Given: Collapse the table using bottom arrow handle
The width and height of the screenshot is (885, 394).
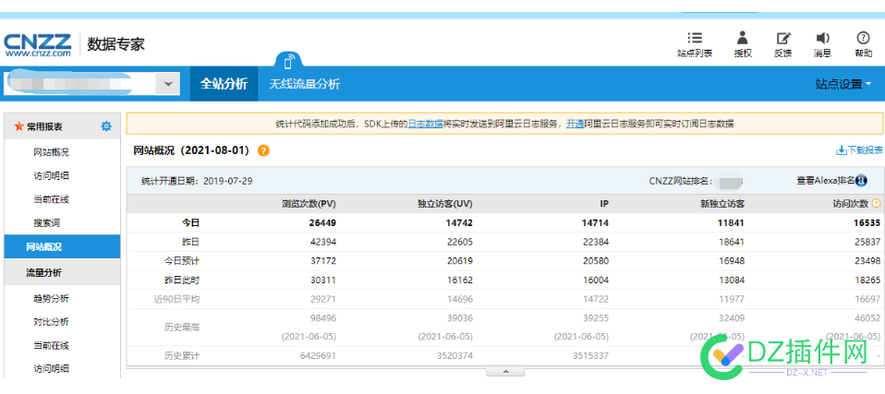Looking at the screenshot, I should pyautogui.click(x=505, y=372).
